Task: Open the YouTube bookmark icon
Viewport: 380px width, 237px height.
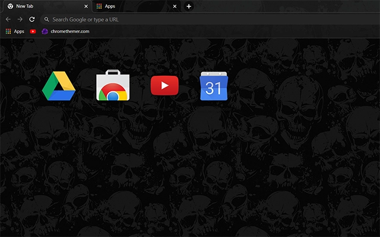Action: click(33, 31)
